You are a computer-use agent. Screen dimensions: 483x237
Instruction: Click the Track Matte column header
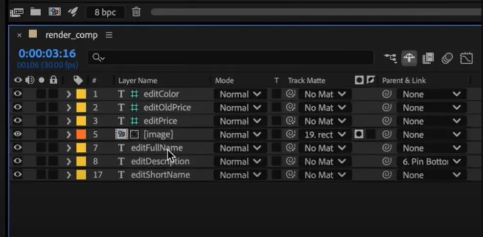click(x=306, y=81)
